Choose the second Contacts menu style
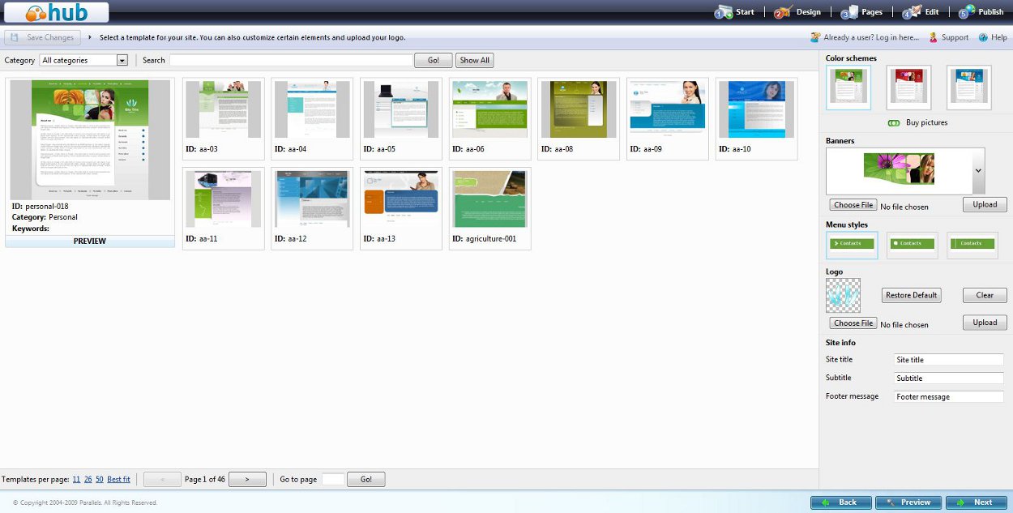This screenshot has height=513, width=1013. pyautogui.click(x=912, y=244)
